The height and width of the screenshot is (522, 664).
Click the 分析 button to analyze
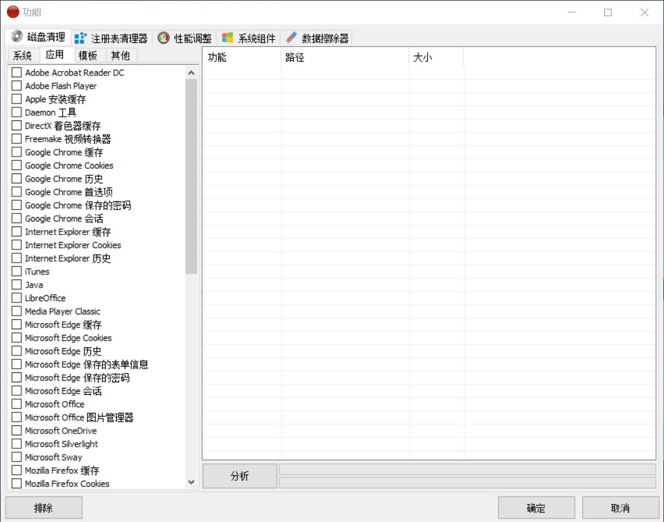tap(239, 475)
